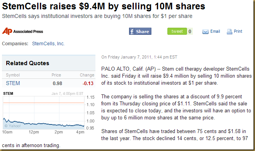Share article with Facebook Share button
The height and width of the screenshot is (151, 255).
(140, 31)
